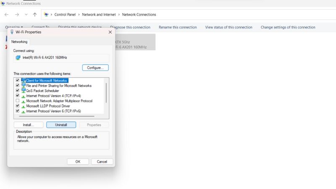The width and height of the screenshot is (336, 189).
Task: Expand the chevron after Network and Internet
Action: 118,14
